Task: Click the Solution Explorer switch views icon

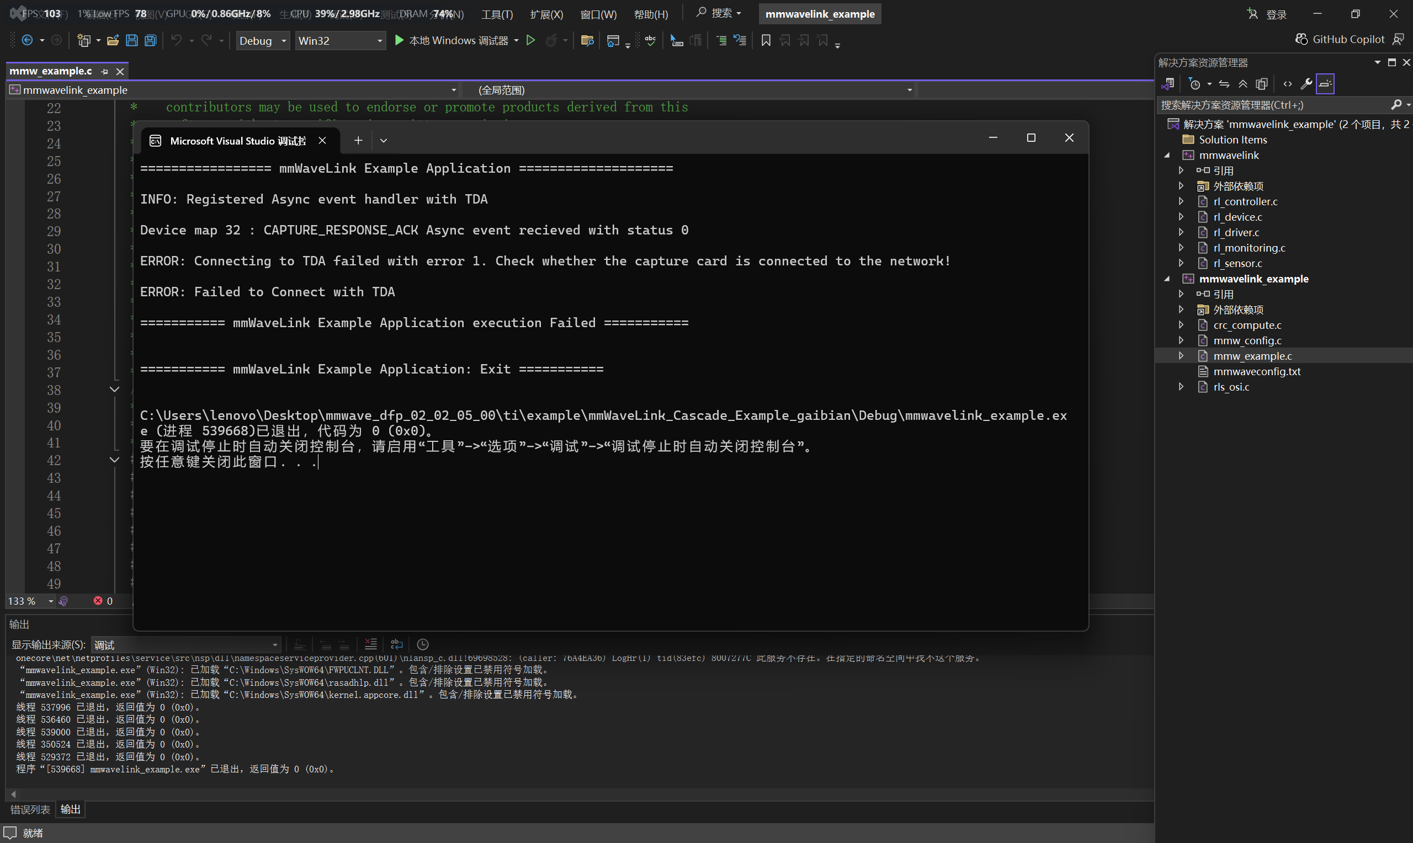Action: coord(1167,84)
